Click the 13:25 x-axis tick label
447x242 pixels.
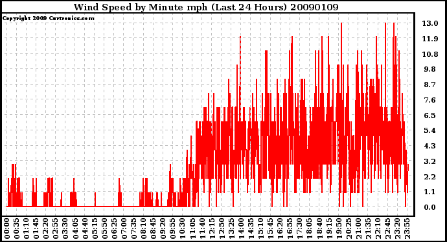(231, 228)
